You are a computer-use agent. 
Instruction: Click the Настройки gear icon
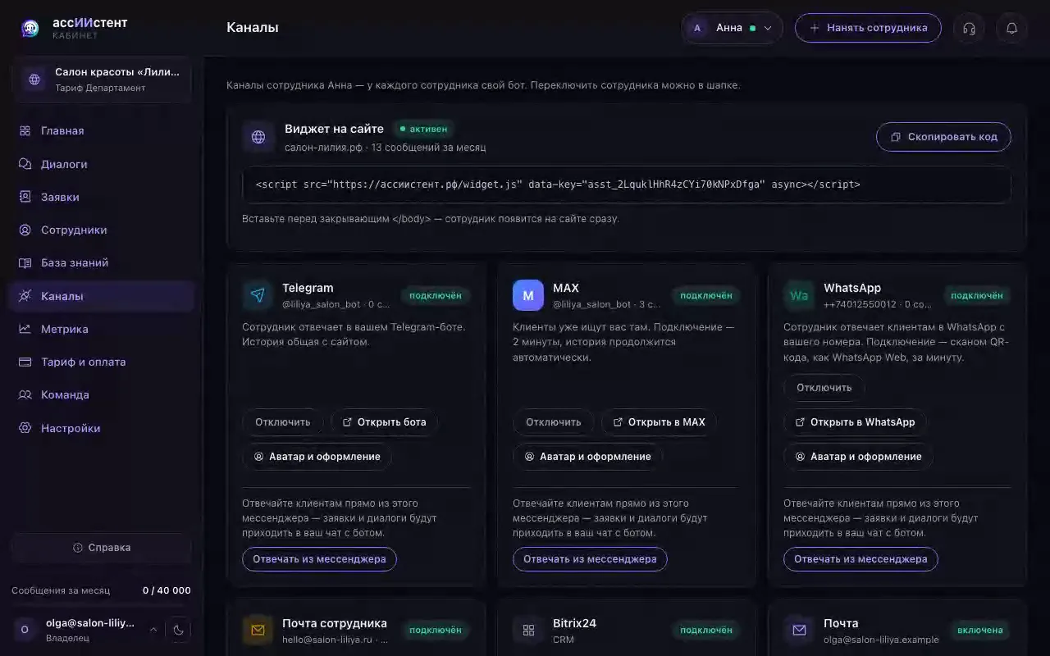(25, 428)
